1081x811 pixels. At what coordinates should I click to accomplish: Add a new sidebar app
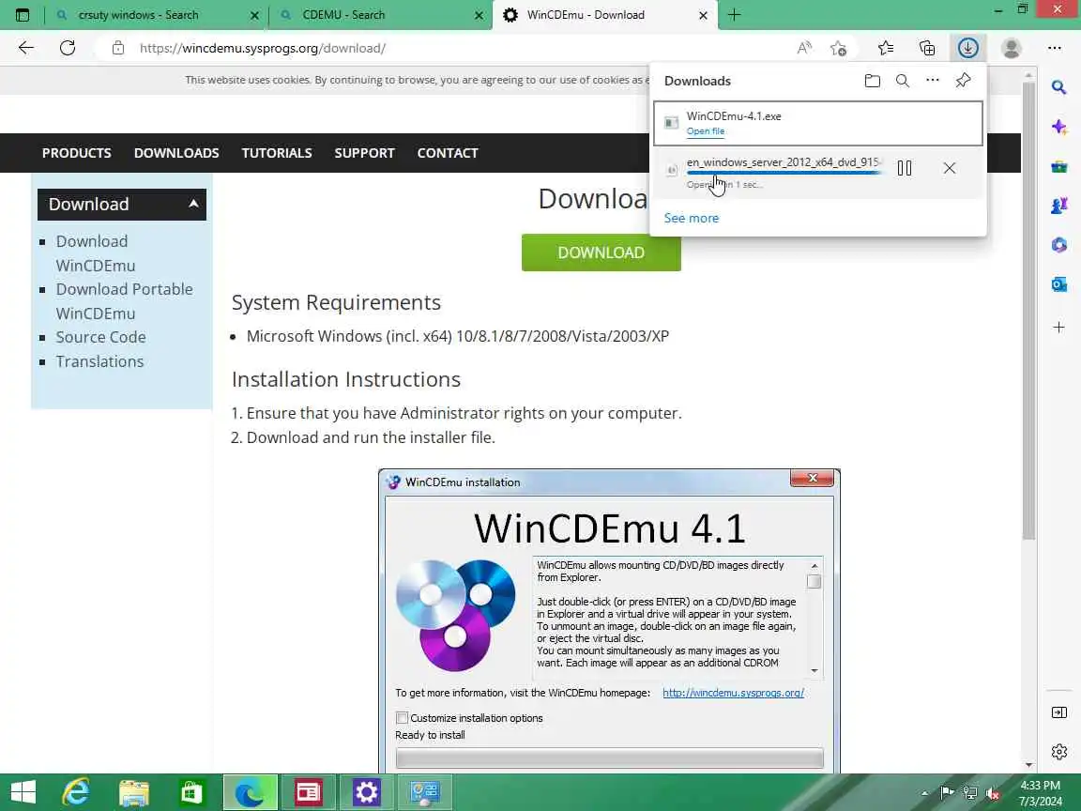click(1058, 327)
